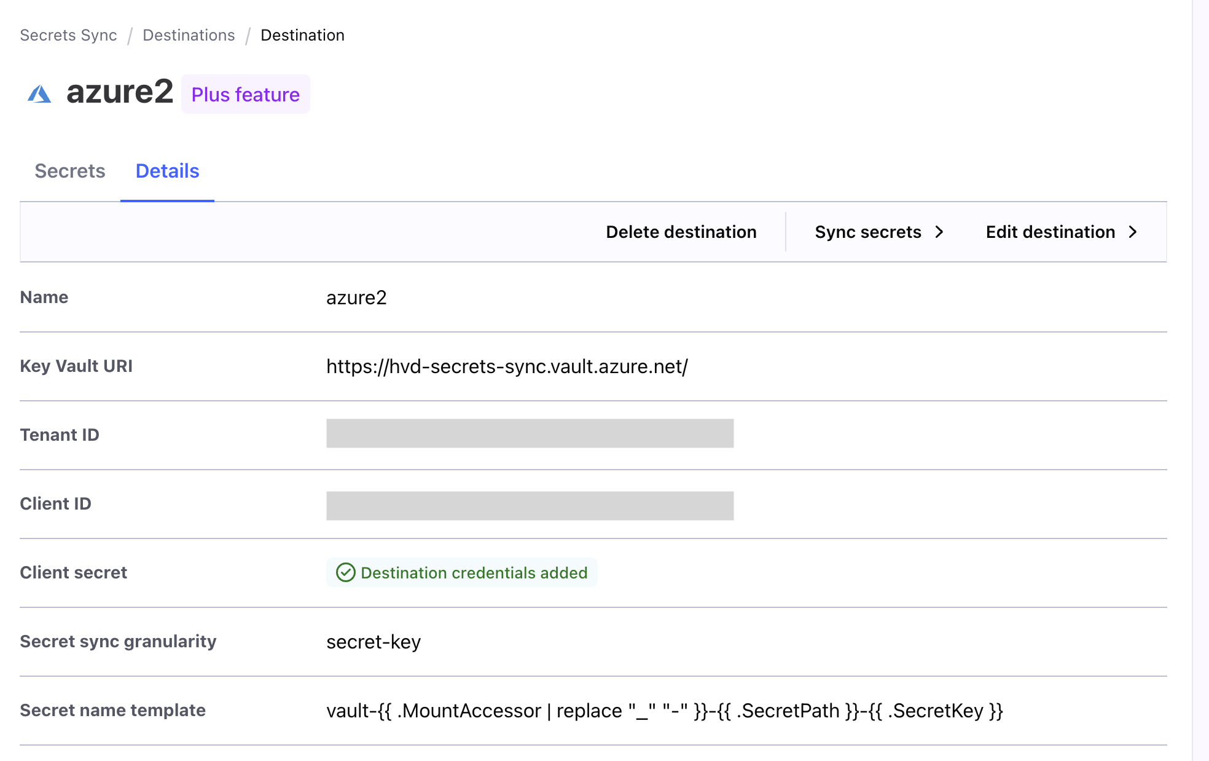The image size is (1209, 761).
Task: Click the Plus feature badge
Action: pyautogui.click(x=245, y=95)
